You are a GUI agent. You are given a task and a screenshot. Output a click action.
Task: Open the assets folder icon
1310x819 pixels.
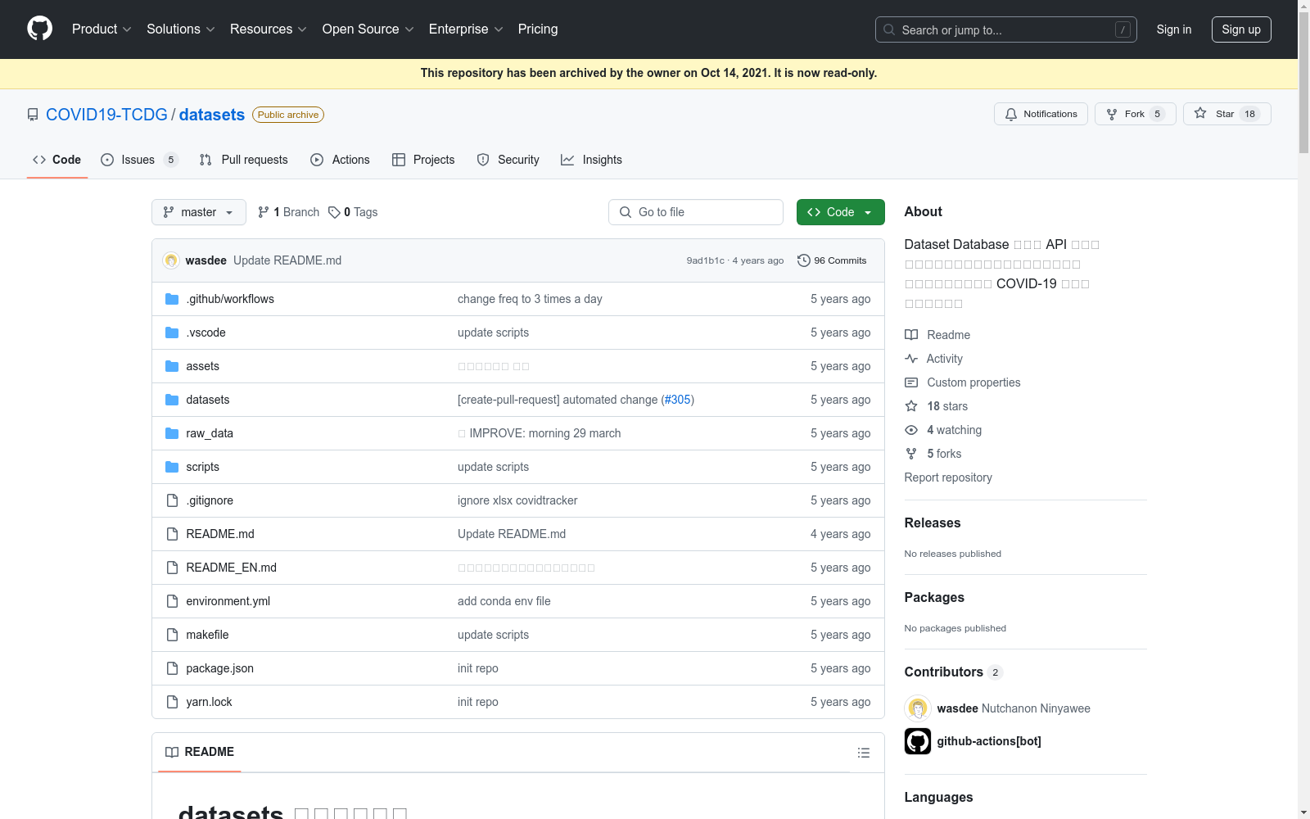tap(172, 366)
